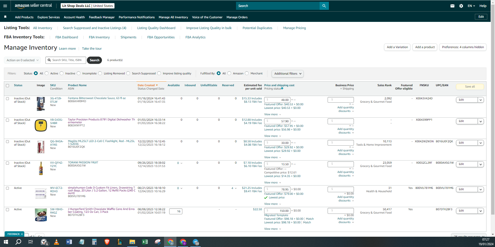Select the Taylor Precision thermometer row checkbox
The image size is (495, 247).
[x=7, y=120]
